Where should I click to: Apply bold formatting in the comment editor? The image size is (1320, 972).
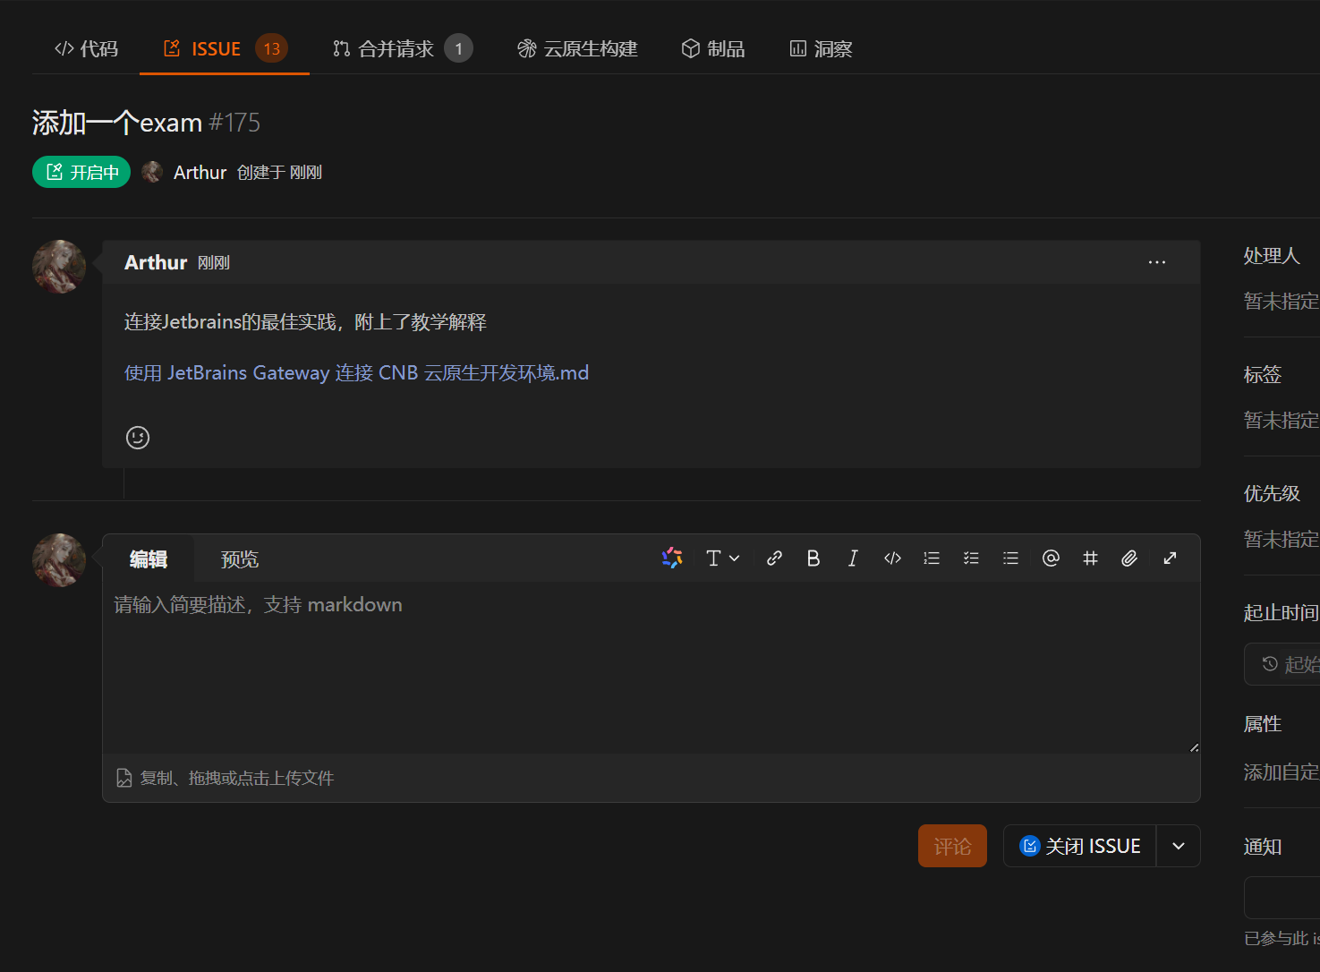(813, 558)
